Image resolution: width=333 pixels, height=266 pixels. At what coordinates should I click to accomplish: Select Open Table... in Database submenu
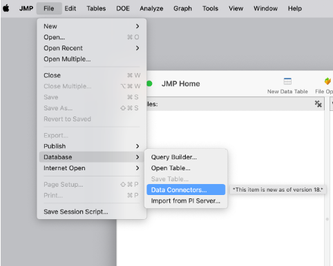[186, 168]
